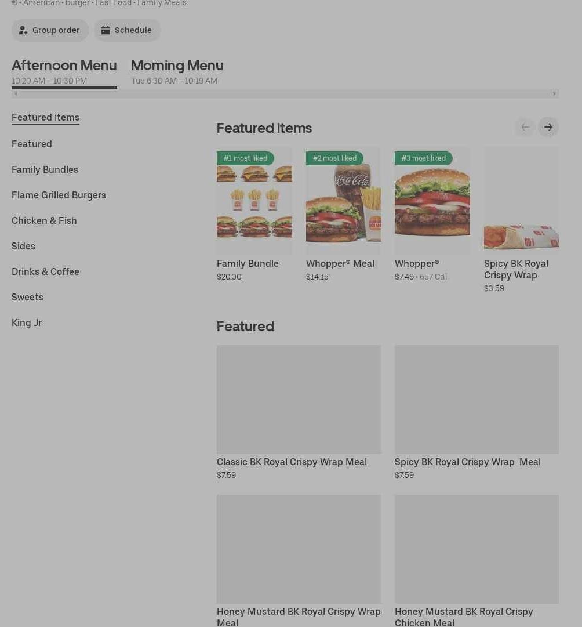Open the Schedule button
This screenshot has height=627, width=582.
click(128, 30)
